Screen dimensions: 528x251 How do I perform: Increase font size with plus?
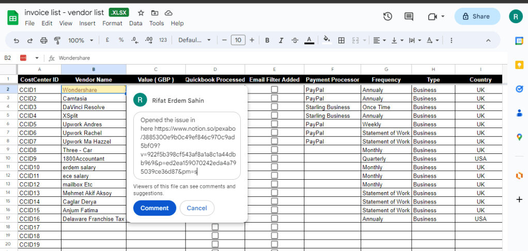(x=252, y=40)
